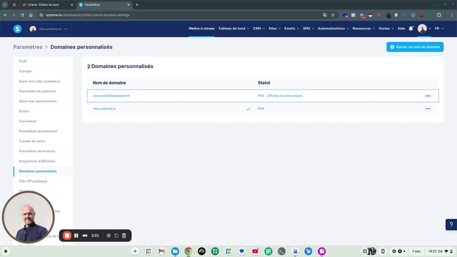Expand the FR language selector
The image size is (457, 257).
coord(439,29)
